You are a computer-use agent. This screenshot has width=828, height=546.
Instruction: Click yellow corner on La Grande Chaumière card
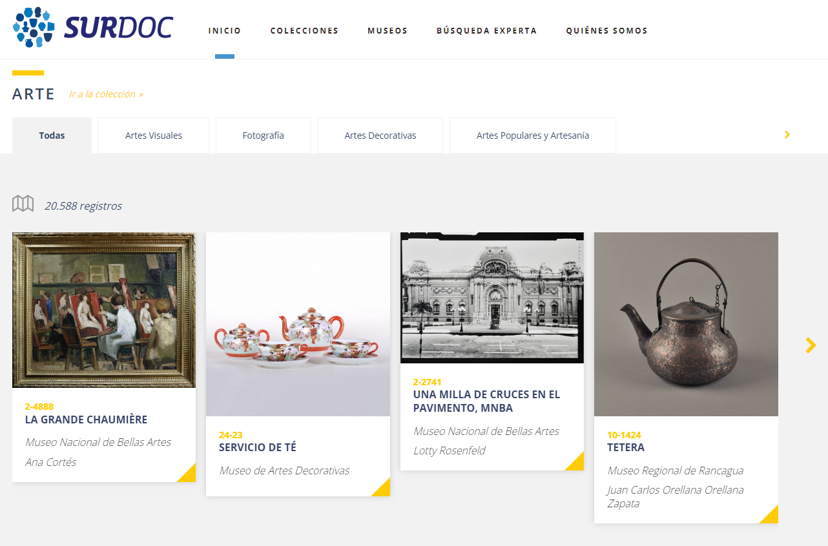tap(188, 474)
